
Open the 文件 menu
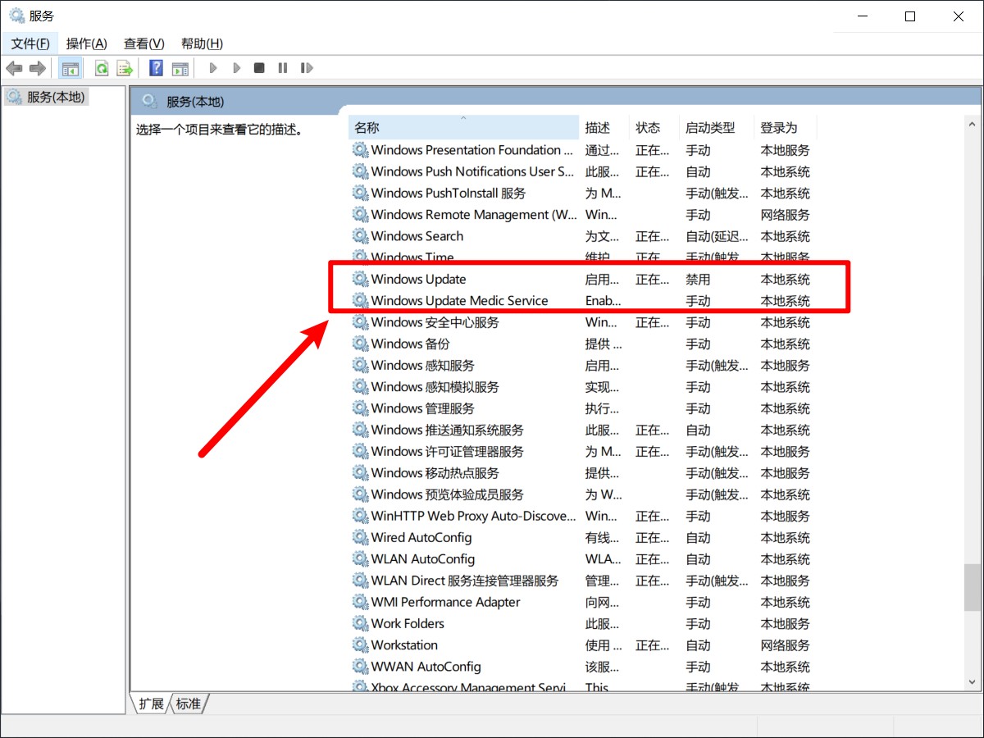tap(30, 43)
